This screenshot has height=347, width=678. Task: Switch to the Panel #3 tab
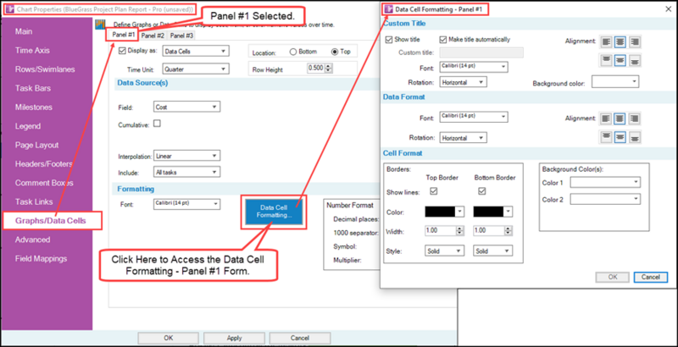(181, 36)
